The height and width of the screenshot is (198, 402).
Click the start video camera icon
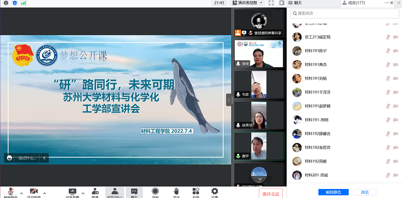pos(34,191)
